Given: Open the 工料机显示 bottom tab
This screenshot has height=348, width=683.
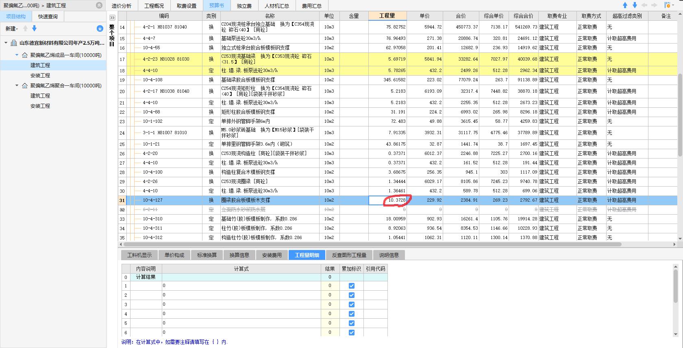Looking at the screenshot, I should tap(139, 255).
